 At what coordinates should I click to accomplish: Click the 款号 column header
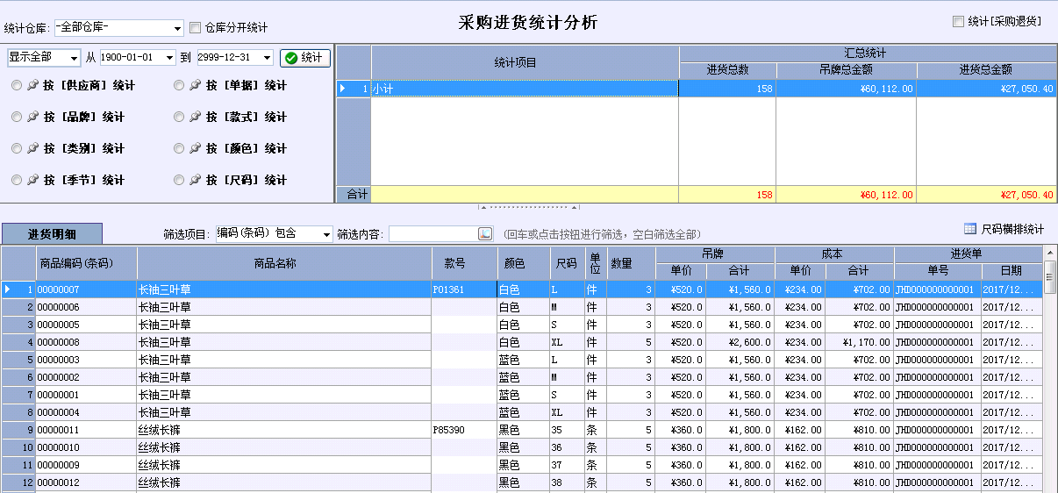[x=463, y=263]
